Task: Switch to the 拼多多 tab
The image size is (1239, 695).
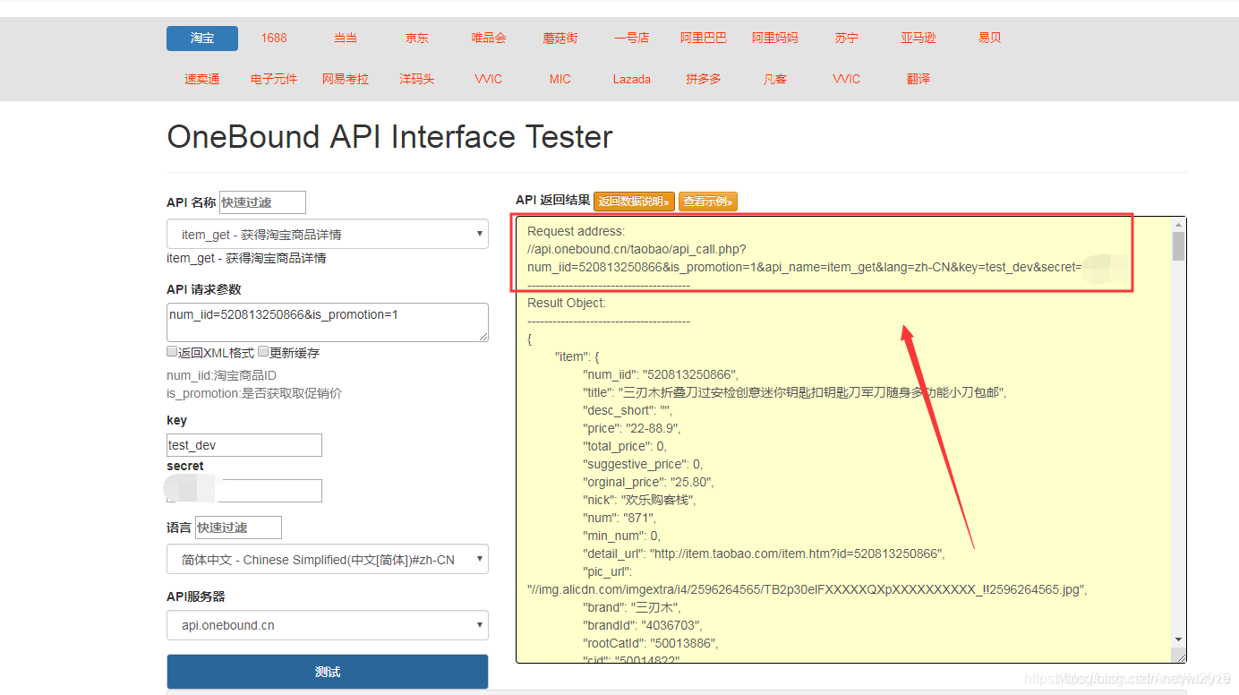Action: pos(704,79)
